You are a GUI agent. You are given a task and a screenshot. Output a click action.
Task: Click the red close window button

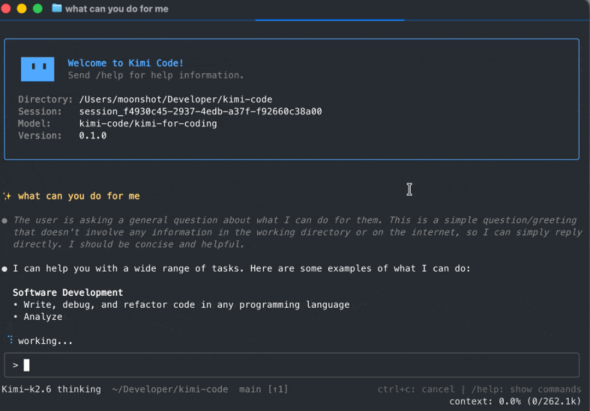(x=5, y=8)
